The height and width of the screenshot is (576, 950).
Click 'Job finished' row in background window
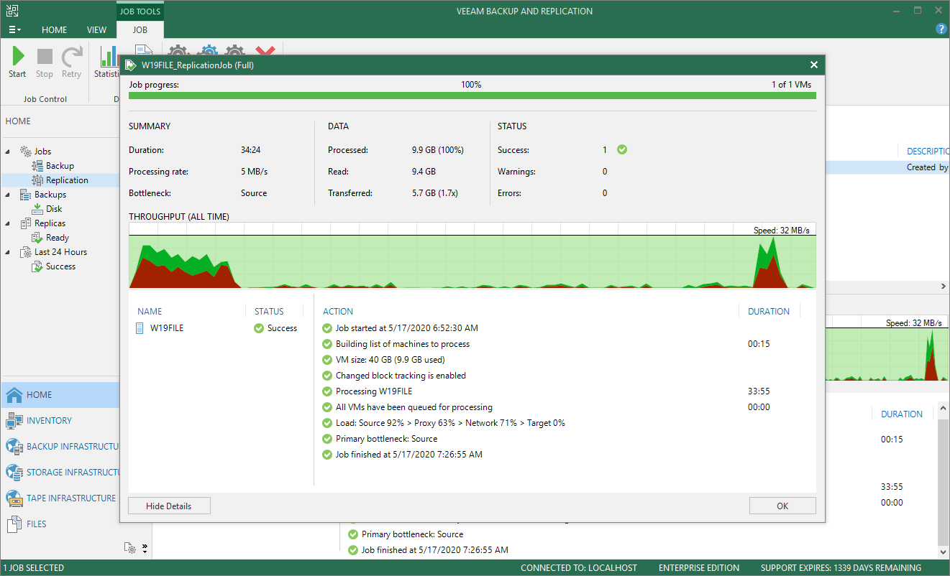click(435, 550)
